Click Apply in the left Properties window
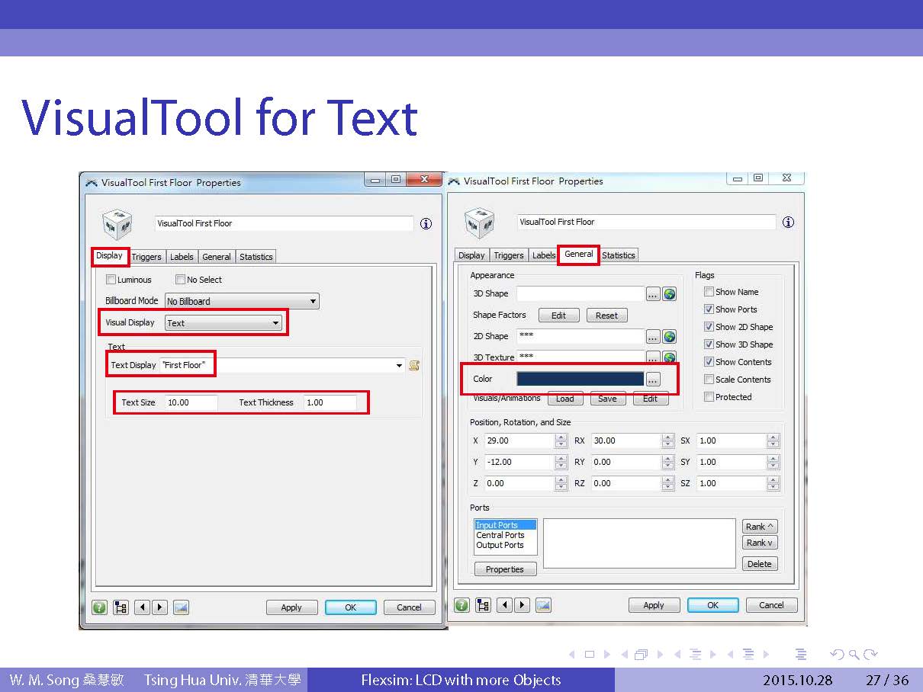This screenshot has width=923, height=692. (x=291, y=607)
